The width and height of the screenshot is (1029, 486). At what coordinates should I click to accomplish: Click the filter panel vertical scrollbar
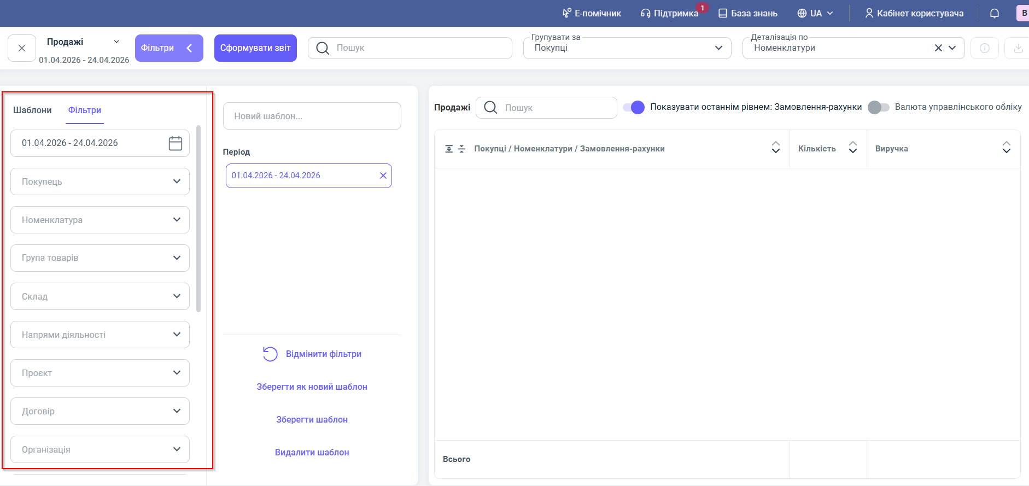click(x=198, y=219)
